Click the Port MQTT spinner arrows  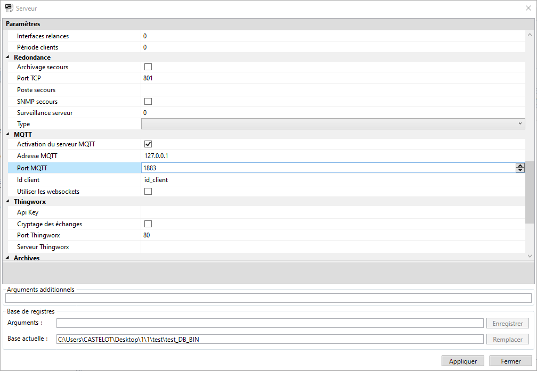520,168
